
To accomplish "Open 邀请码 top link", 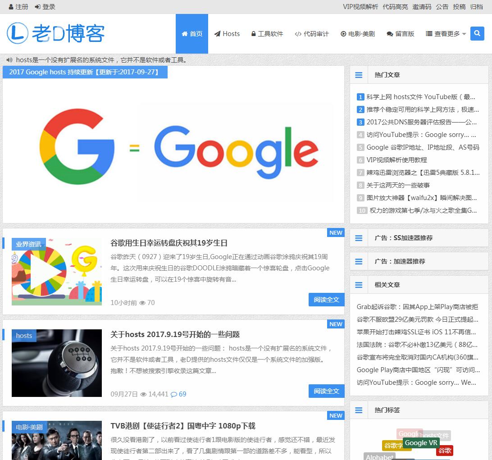I will (422, 7).
